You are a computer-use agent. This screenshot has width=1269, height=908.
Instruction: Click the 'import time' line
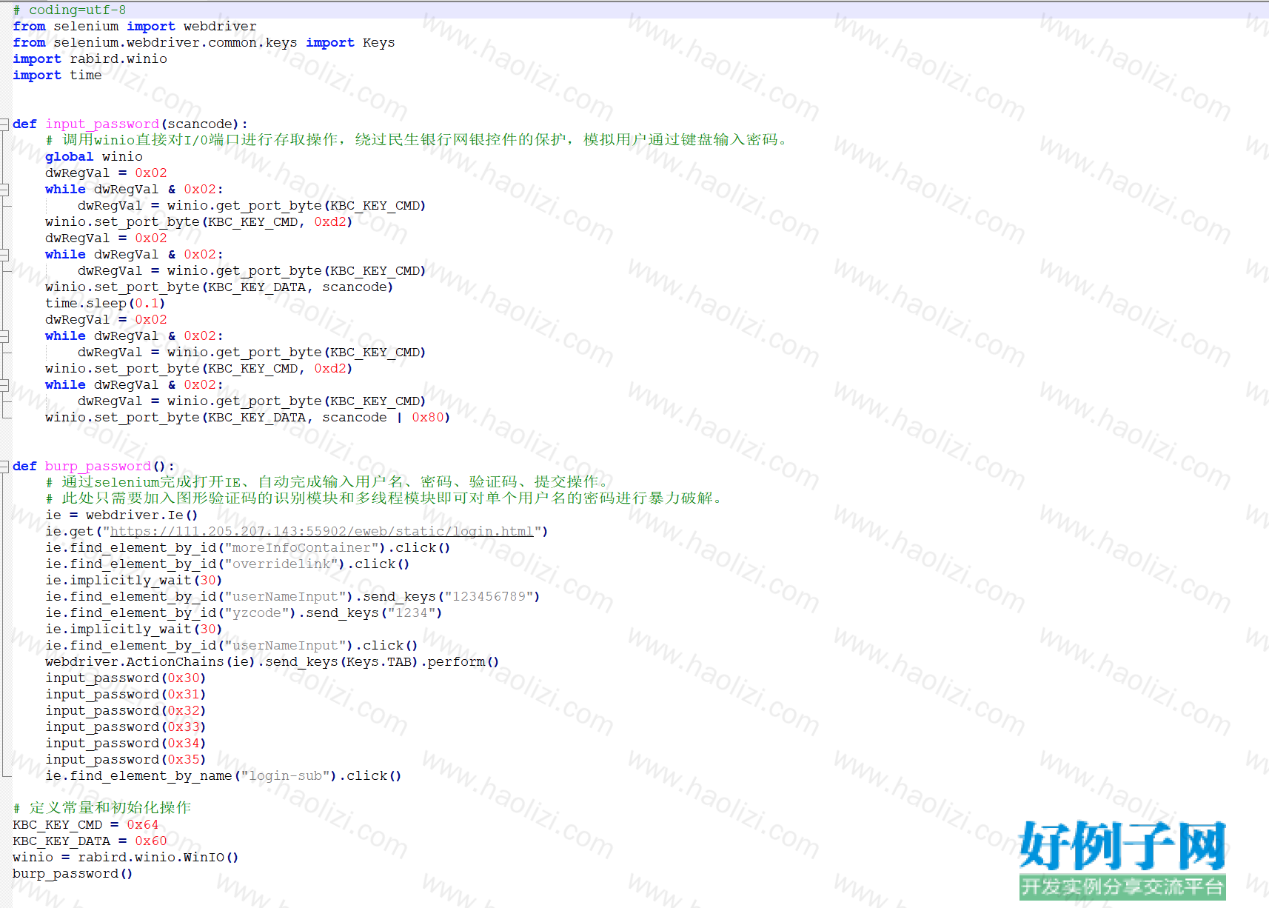coord(57,75)
